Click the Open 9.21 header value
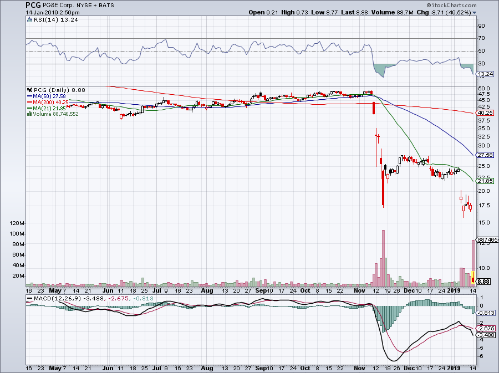Viewport: 499px width, 373px height. pos(263,12)
